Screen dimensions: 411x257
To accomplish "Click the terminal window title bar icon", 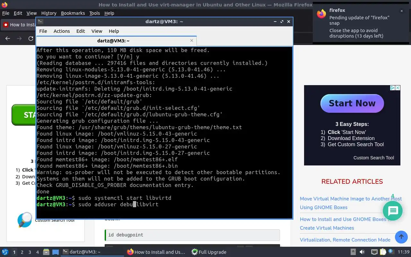I will click(40, 22).
